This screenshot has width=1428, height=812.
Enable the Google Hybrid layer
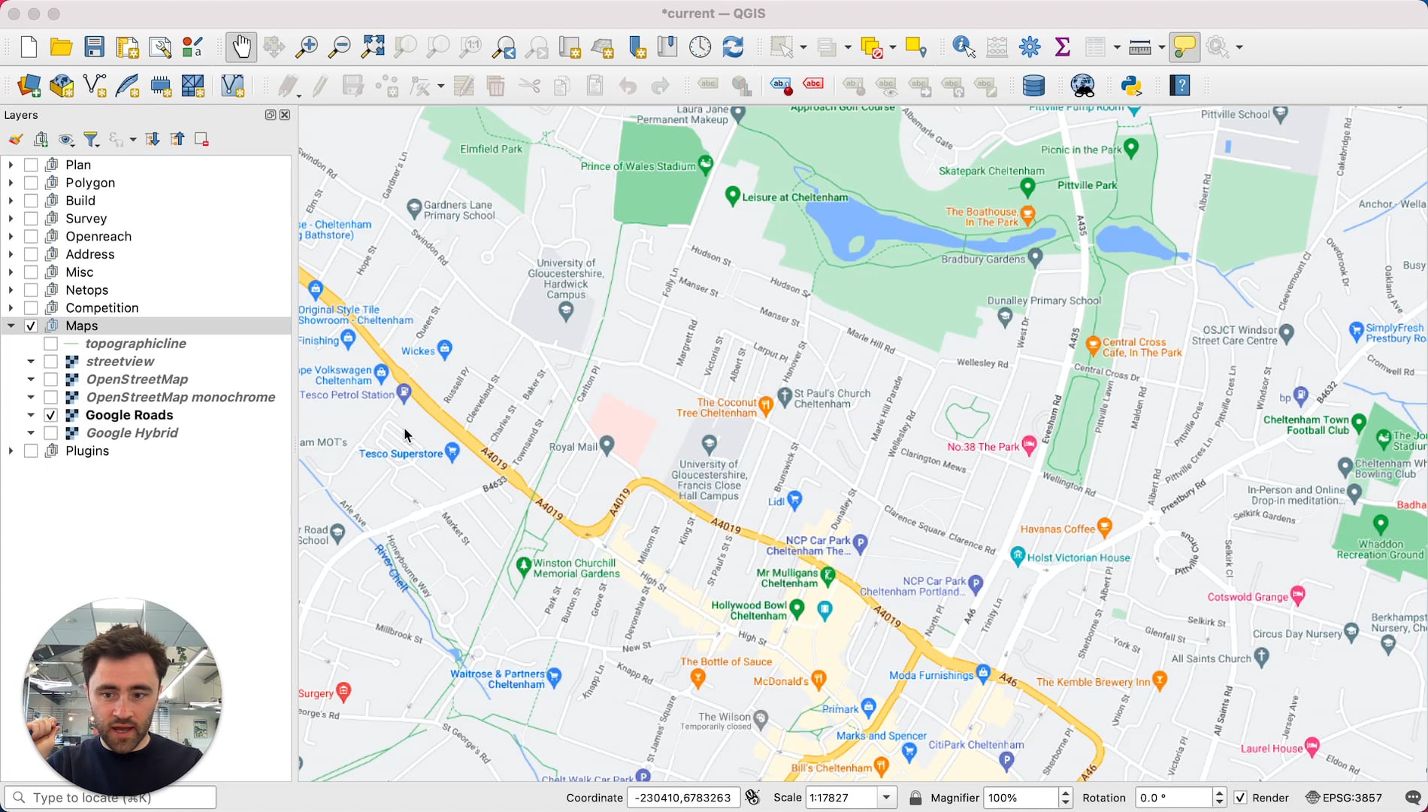tap(50, 433)
